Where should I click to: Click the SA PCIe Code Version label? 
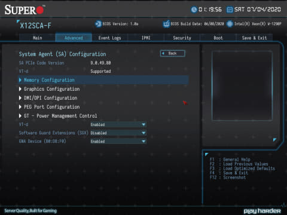point(41,63)
